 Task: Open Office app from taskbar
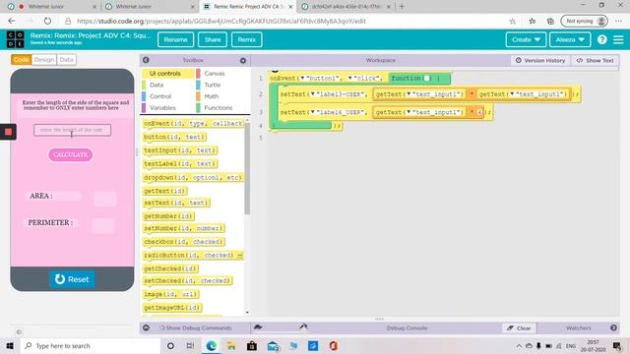click(x=333, y=345)
